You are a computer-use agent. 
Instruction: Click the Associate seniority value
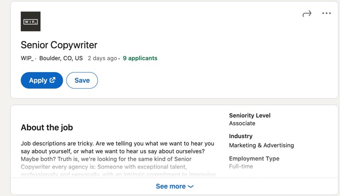(242, 123)
